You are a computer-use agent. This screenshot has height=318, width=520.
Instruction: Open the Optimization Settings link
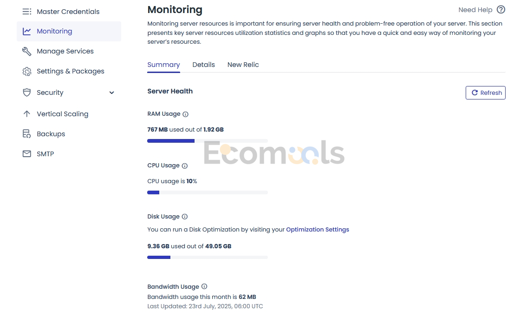pyautogui.click(x=318, y=229)
